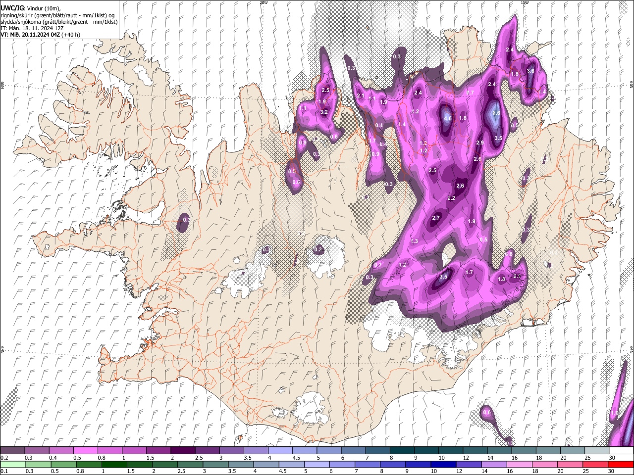This screenshot has width=634, height=475.
Task: Select the bright pink legend swatch between 0.5 and 0.8
Action: [85, 451]
